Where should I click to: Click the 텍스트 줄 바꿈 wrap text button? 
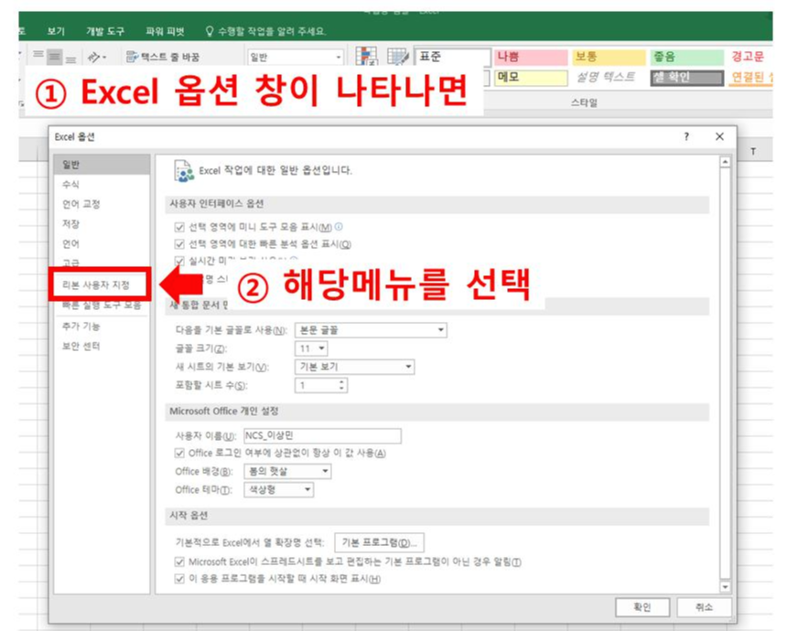[162, 57]
